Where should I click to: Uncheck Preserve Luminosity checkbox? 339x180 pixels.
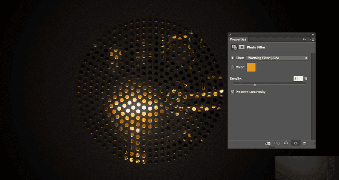232,92
